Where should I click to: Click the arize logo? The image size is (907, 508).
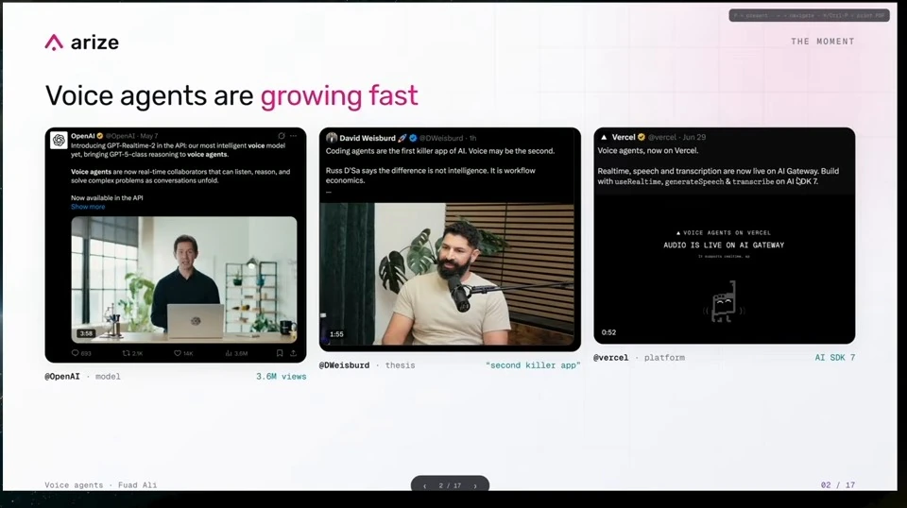pos(81,42)
